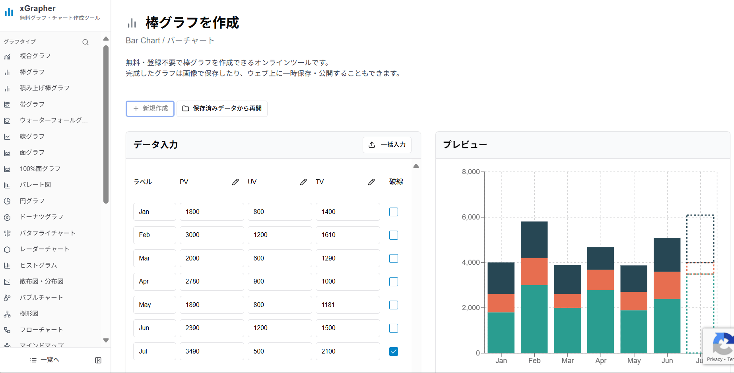Open the search icon in グラフタイプ panel

pyautogui.click(x=85, y=42)
